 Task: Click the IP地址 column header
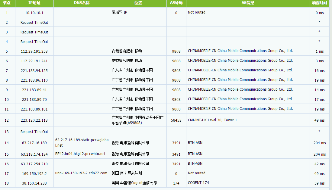(34, 3)
